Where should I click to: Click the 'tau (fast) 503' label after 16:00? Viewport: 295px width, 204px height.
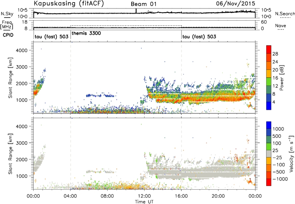click(x=199, y=36)
